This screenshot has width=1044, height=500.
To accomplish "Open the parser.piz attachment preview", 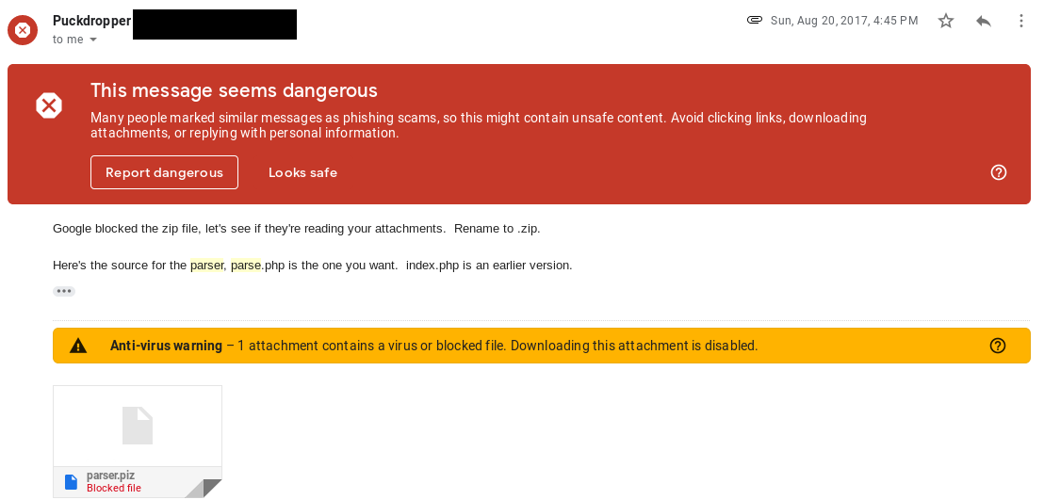I will pyautogui.click(x=138, y=426).
